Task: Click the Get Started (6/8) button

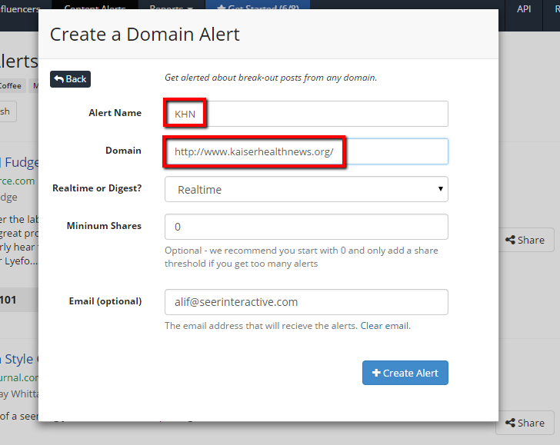Action: tap(246, 6)
